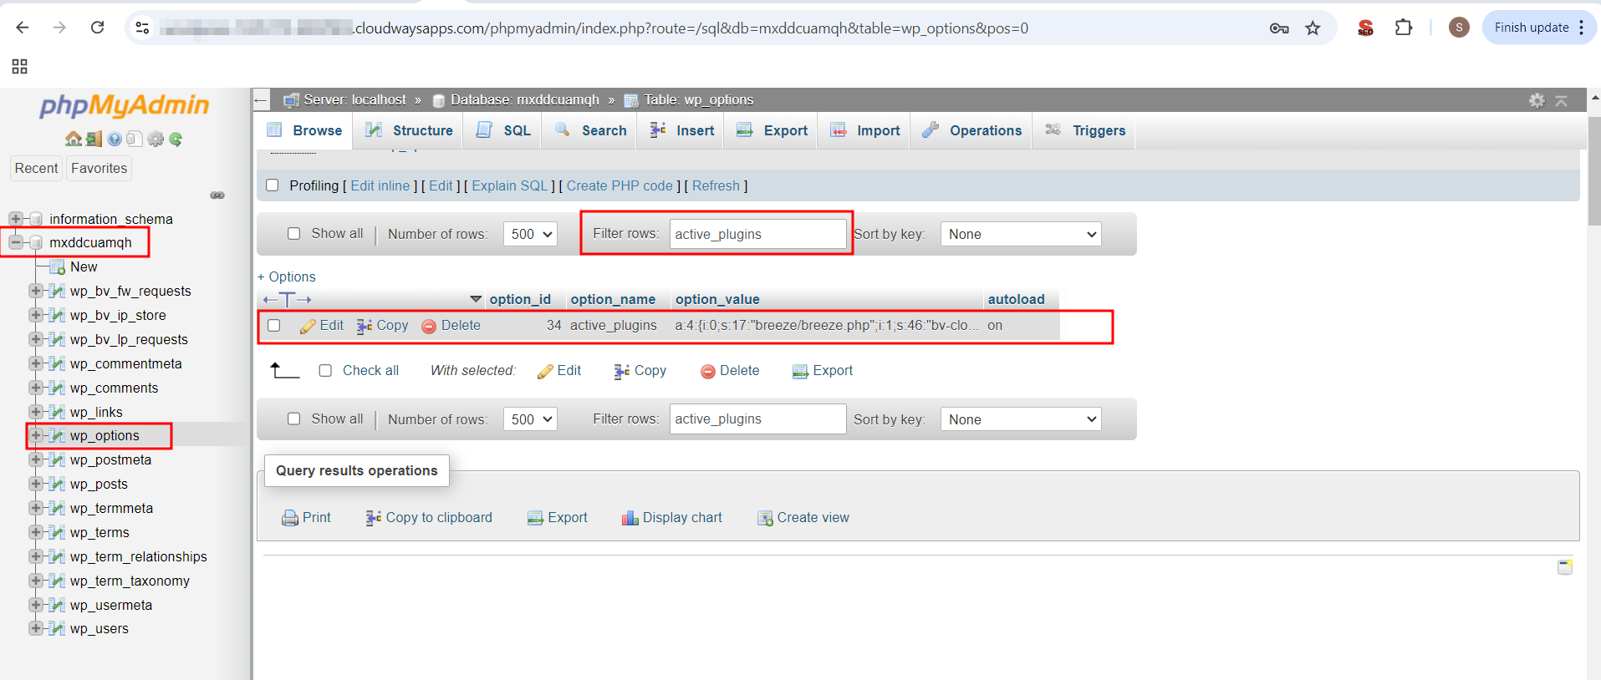Open the apps grid in bookmarks bar
Image resolution: width=1601 pixels, height=680 pixels.
[x=20, y=67]
